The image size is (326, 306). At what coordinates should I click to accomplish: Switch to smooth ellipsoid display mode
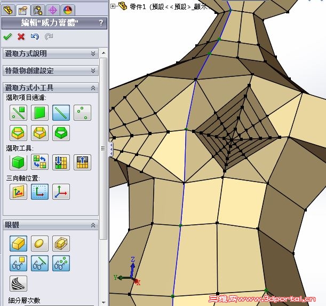tap(39, 244)
